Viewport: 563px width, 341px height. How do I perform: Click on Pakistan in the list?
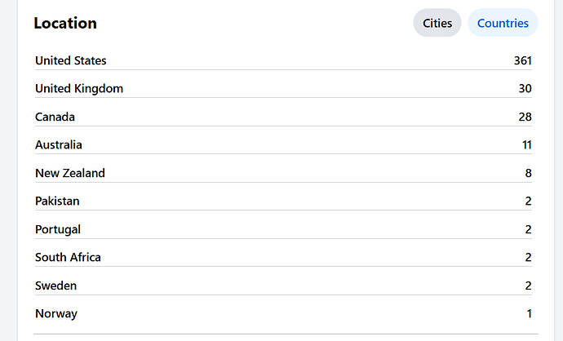[57, 201]
